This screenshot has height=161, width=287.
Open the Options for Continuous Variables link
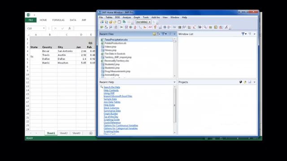coord(121,125)
